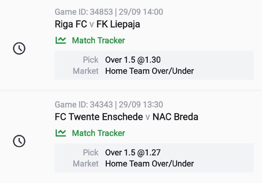Select the NAC Breda team name
The height and width of the screenshot is (183, 262).
click(175, 117)
